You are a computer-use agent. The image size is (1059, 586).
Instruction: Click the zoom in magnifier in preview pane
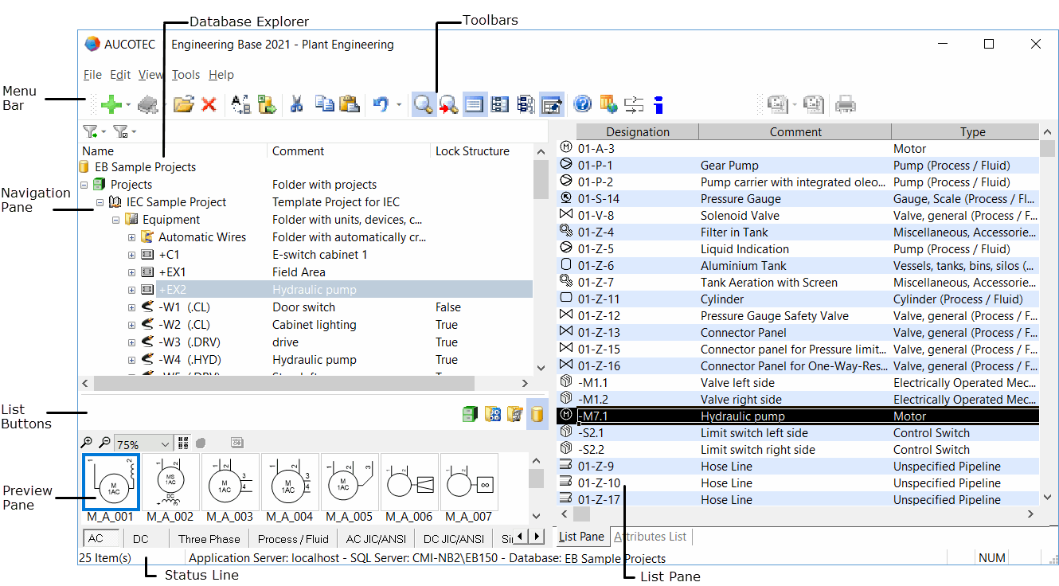(x=87, y=443)
